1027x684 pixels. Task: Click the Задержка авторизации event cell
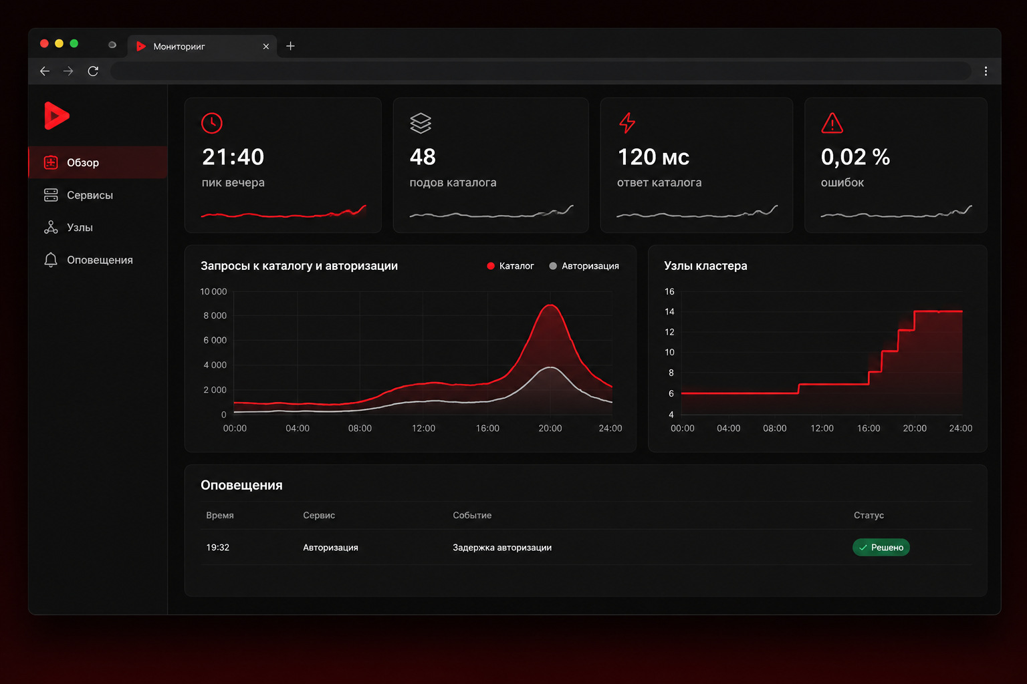[x=502, y=547]
